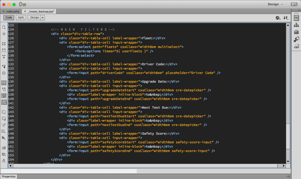Viewport: 301px width, 179px height.
Task: Toggle line numbers display
Action: click(4, 83)
